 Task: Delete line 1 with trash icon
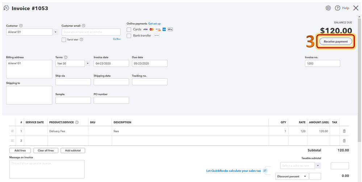344,131
